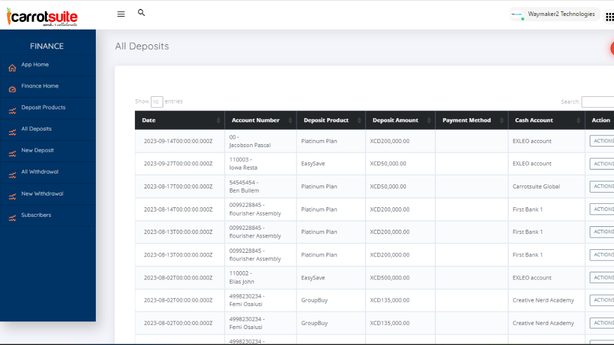
Task: Open the hamburger menu icon
Action: point(121,14)
